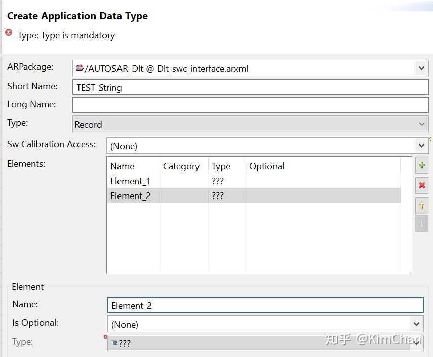Expand the element Type dropdown showing ???
Screen dimensions: 433x357
click(x=416, y=343)
